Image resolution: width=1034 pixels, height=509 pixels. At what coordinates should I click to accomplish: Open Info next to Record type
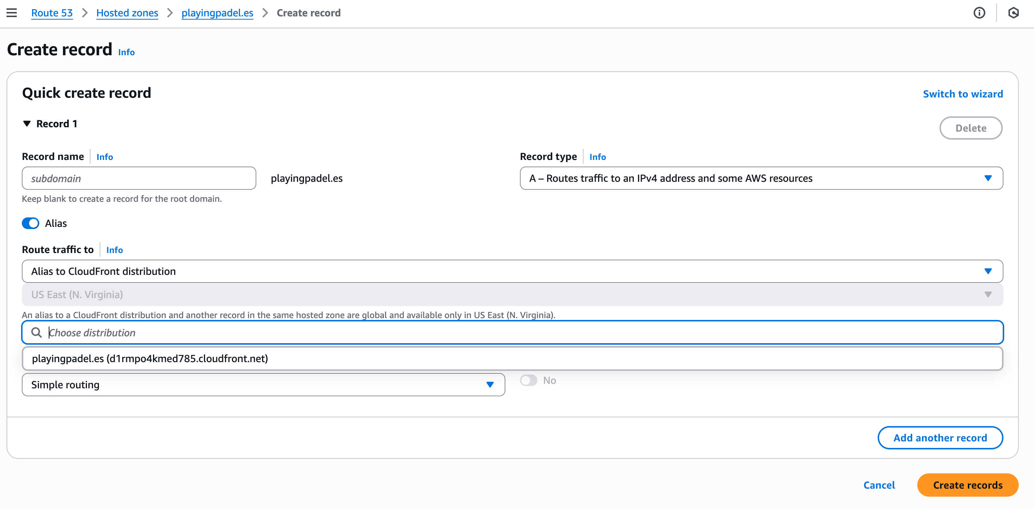(x=597, y=157)
